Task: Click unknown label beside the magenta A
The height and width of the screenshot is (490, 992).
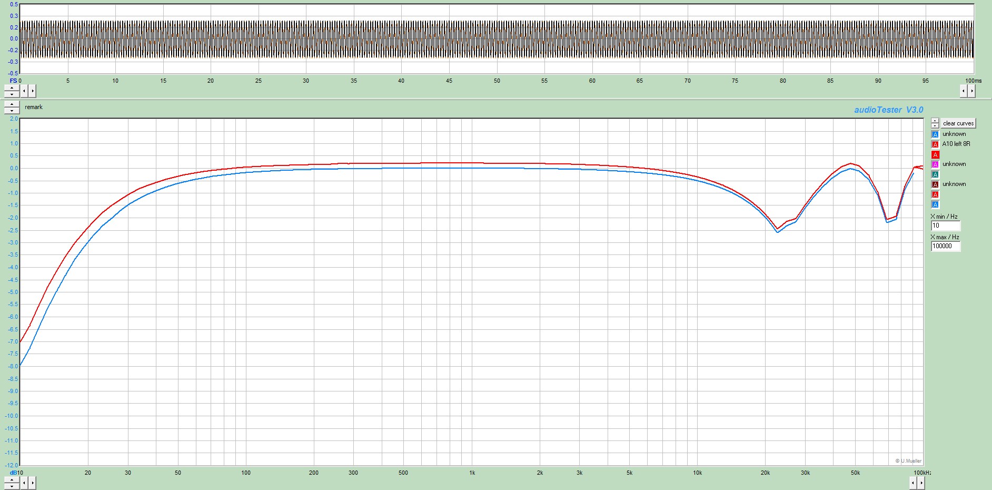Action: click(954, 164)
